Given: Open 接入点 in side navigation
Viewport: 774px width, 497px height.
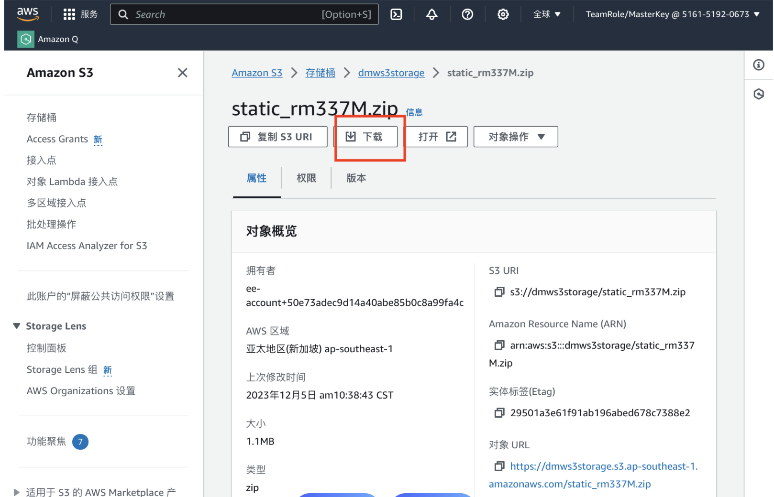Looking at the screenshot, I should pyautogui.click(x=42, y=160).
